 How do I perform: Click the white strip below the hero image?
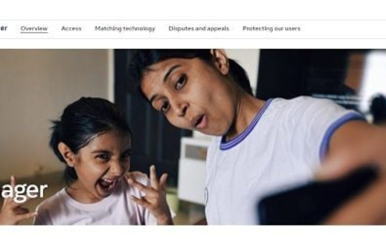click(x=193, y=232)
